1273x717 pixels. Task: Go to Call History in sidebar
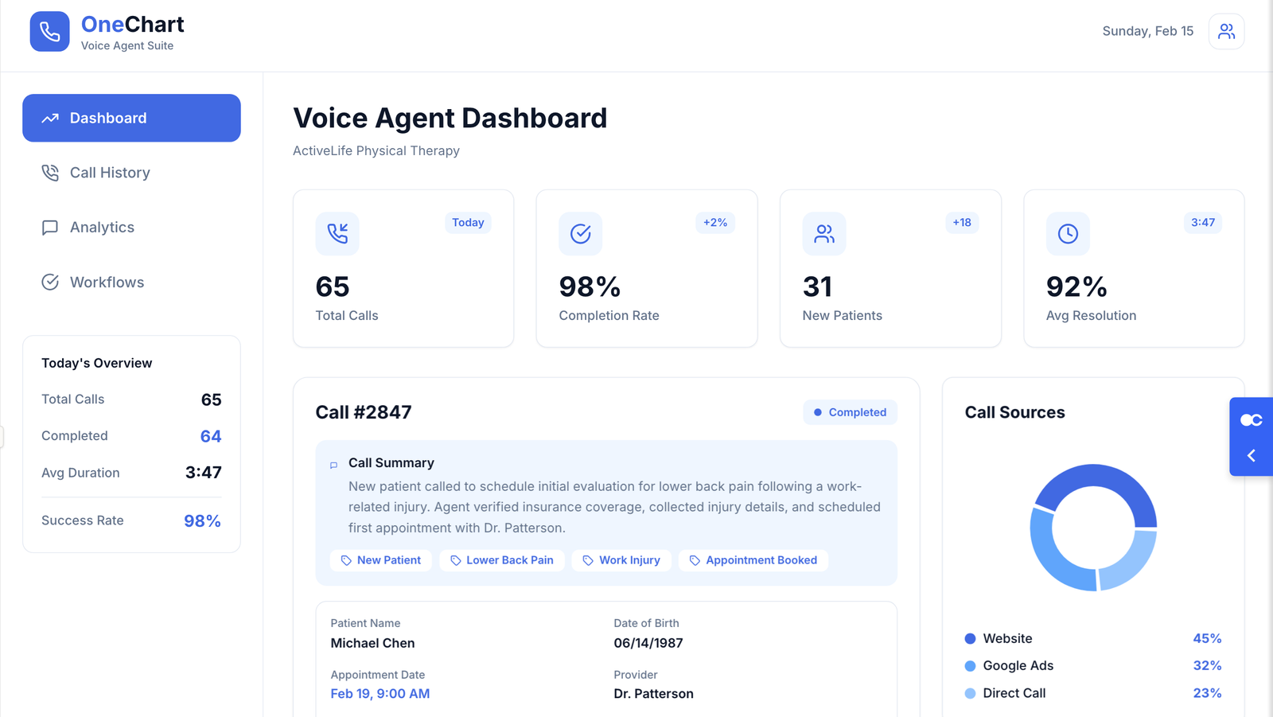(110, 173)
